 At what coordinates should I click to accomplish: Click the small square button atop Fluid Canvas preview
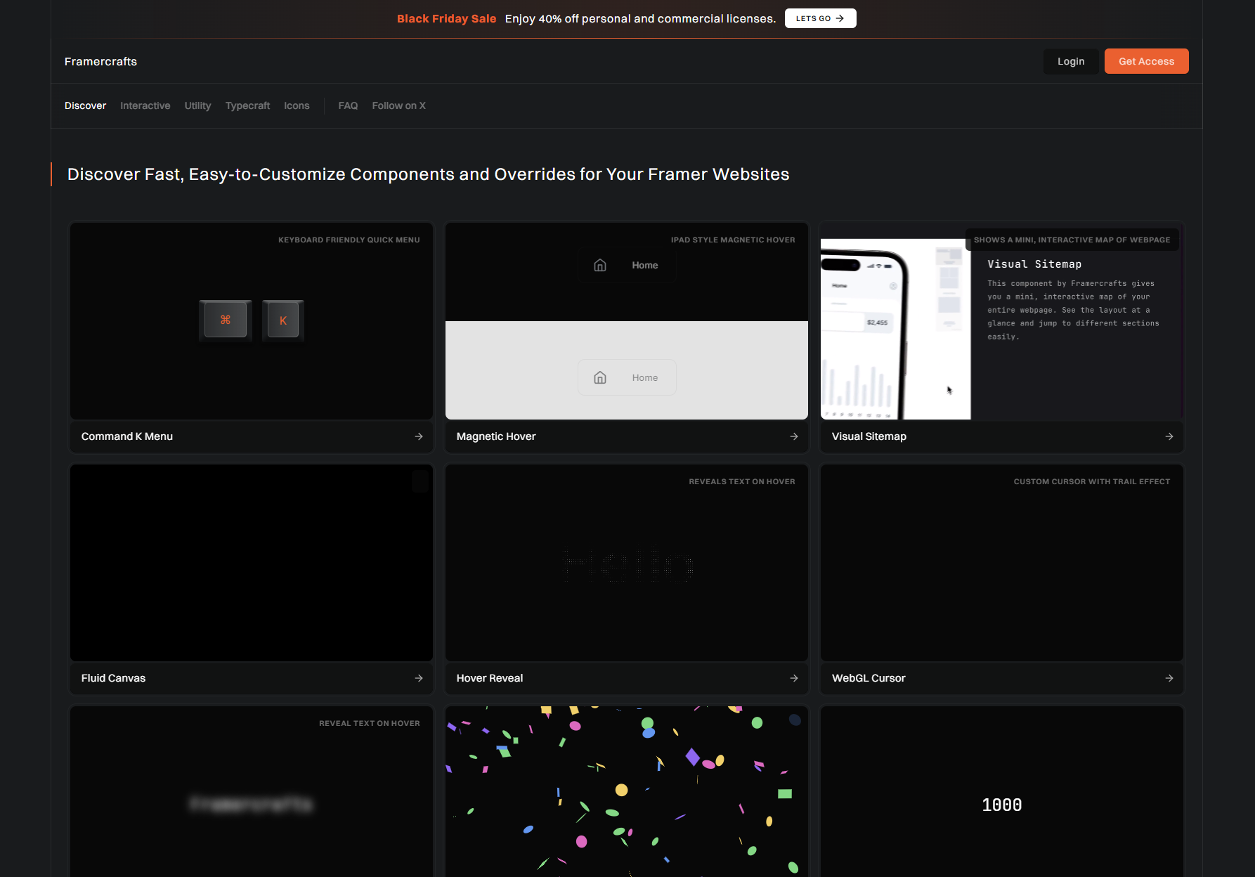tap(420, 481)
